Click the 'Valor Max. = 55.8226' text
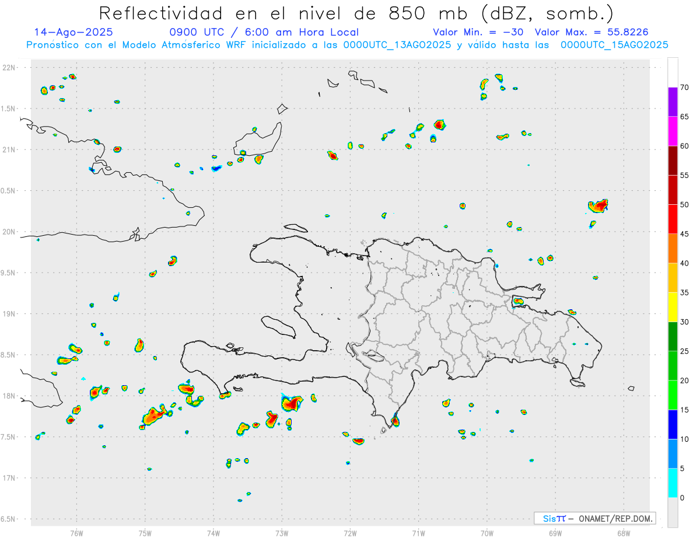 coord(591,32)
